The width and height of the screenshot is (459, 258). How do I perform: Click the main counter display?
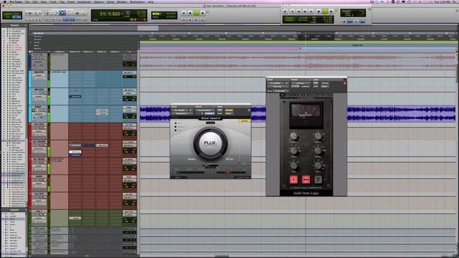click(120, 16)
